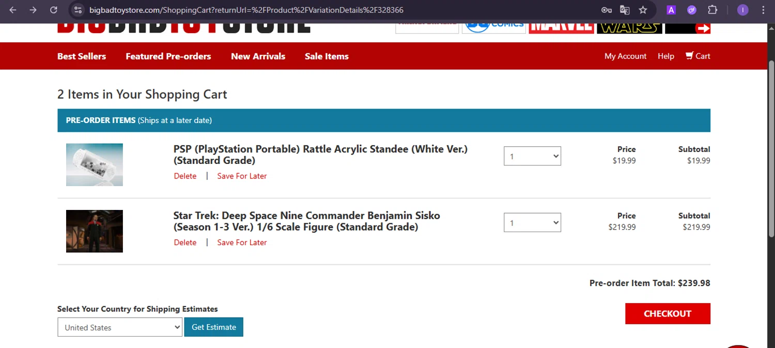This screenshot has width=775, height=348.
Task: Delete the PSP Acrylic Standee from cart
Action: pyautogui.click(x=185, y=176)
